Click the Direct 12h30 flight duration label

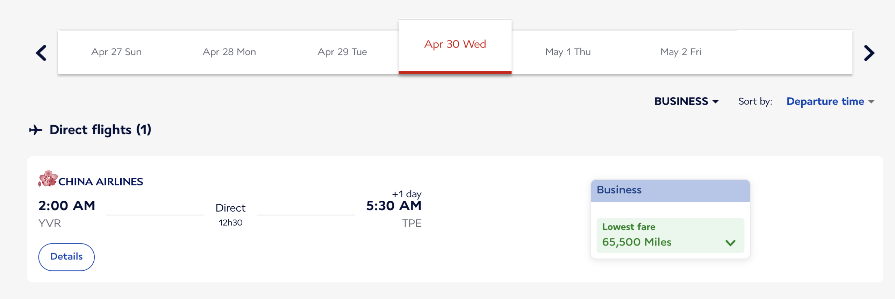(x=231, y=213)
